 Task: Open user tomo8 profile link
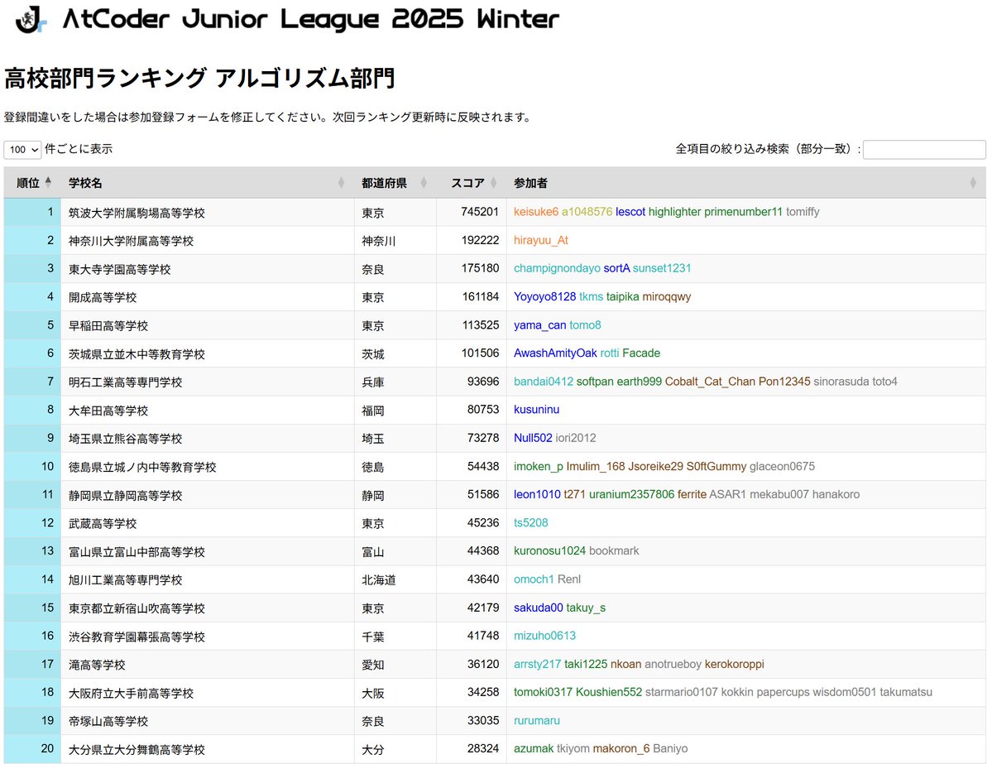[x=585, y=325]
